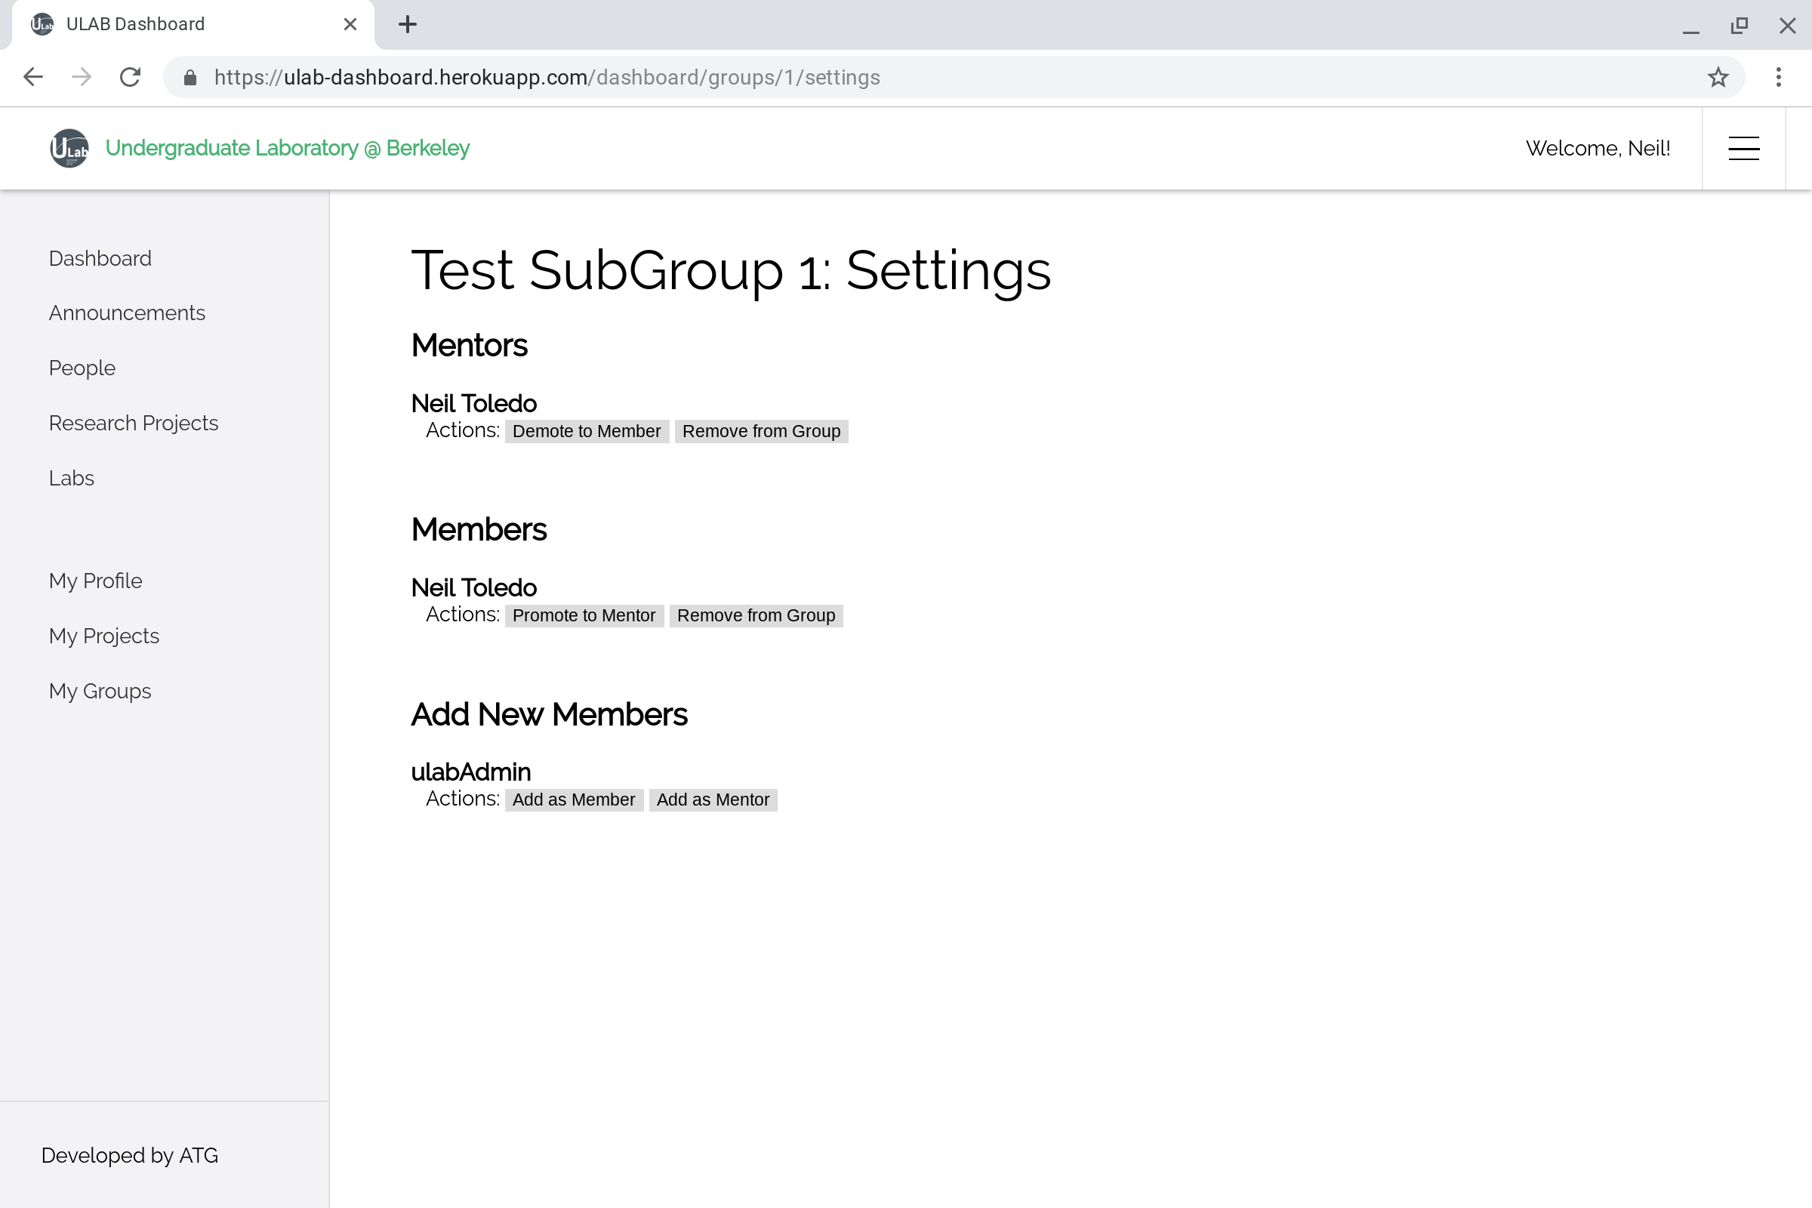Click the browser address bar URL
1812x1208 pixels.
(547, 77)
